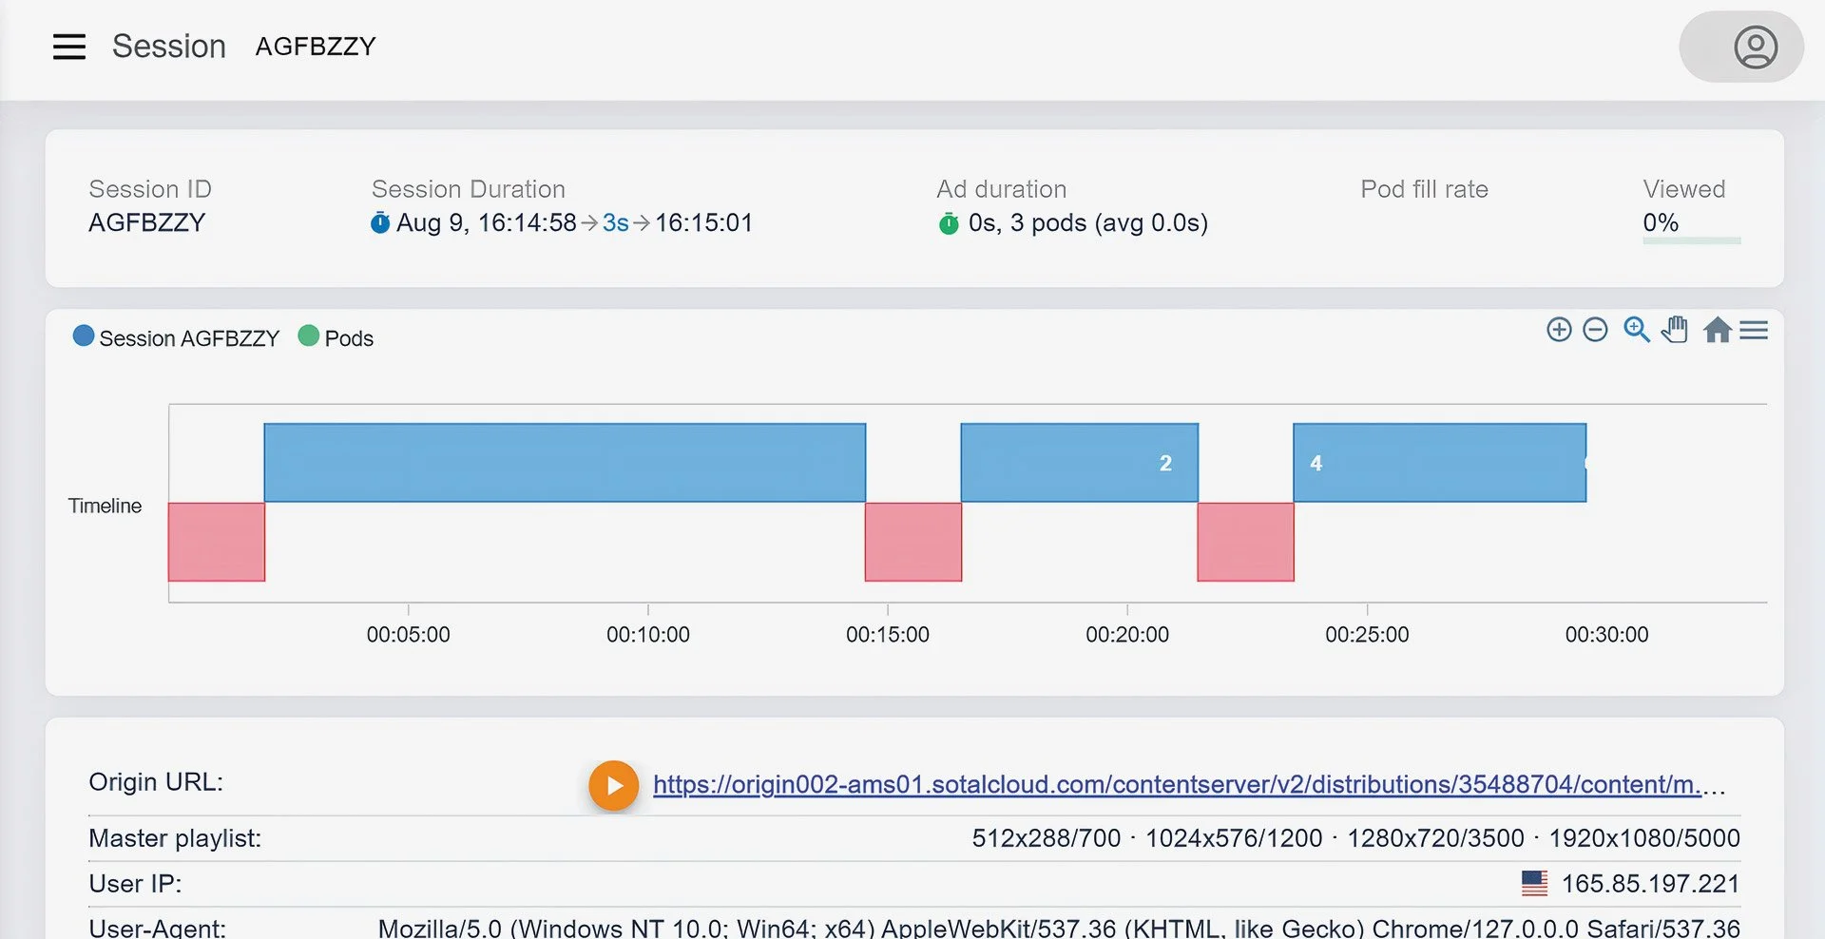This screenshot has width=1825, height=939.
Task: Activate the selection zoom magnifier tool
Action: [1636, 329]
